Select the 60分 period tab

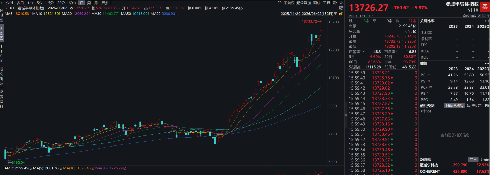tap(72, 3)
